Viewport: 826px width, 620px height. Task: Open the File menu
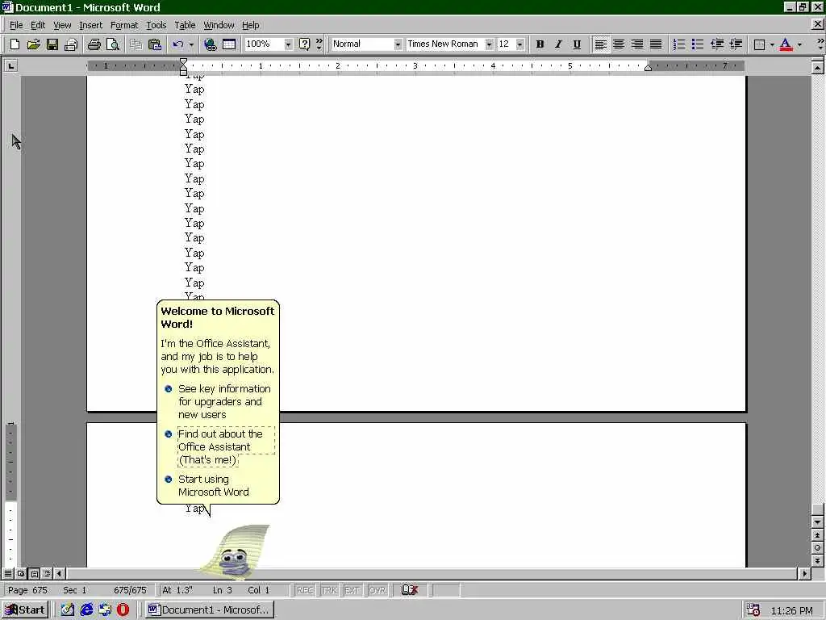[16, 25]
